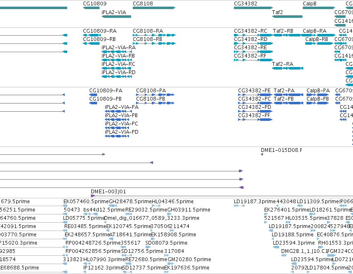353x274 pixels.
Task: Select protein iPLA2-VIA-PB
Action: [122, 115]
